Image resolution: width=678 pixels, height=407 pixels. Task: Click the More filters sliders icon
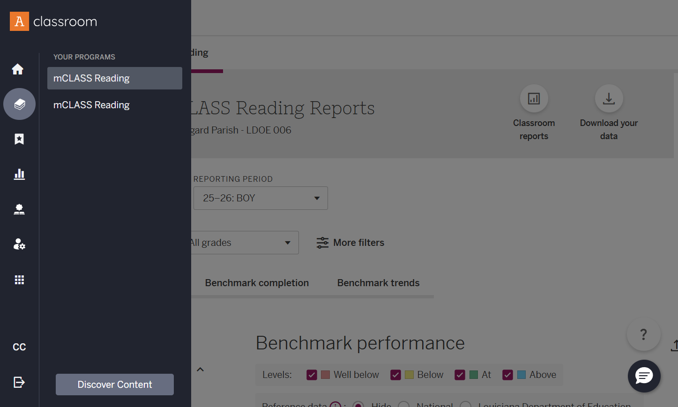pos(322,243)
